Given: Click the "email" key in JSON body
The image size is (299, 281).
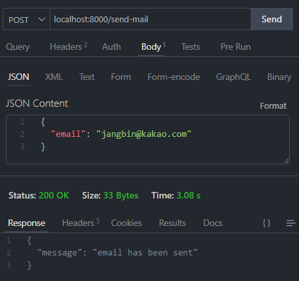Looking at the screenshot, I should 68,134.
